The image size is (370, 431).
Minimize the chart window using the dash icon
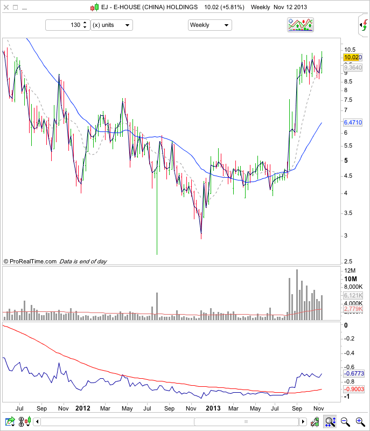pos(24,9)
